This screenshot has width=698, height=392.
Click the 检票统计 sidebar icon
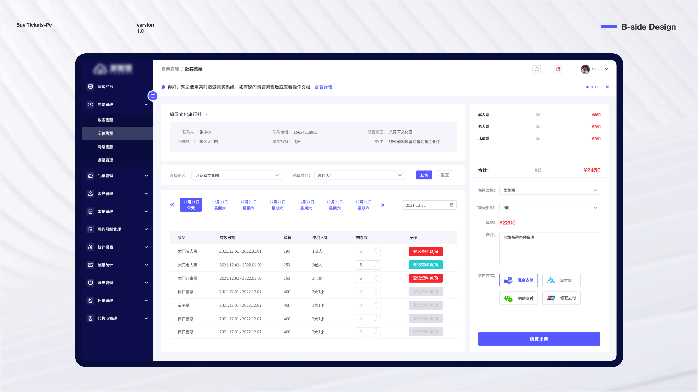click(90, 265)
